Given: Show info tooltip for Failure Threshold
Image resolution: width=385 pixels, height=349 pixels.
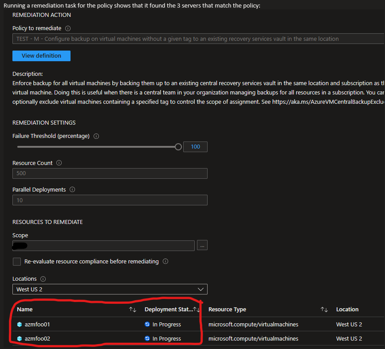Looking at the screenshot, I should coord(96,136).
